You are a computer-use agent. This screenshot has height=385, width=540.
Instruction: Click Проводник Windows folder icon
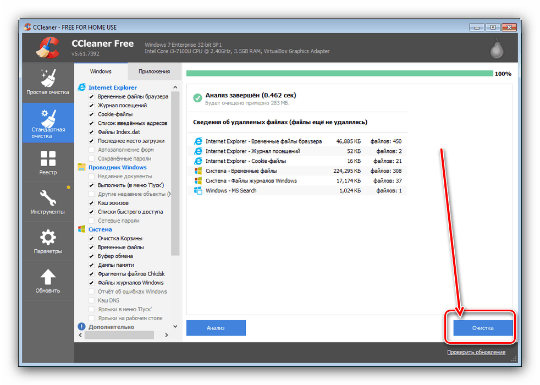coord(81,167)
